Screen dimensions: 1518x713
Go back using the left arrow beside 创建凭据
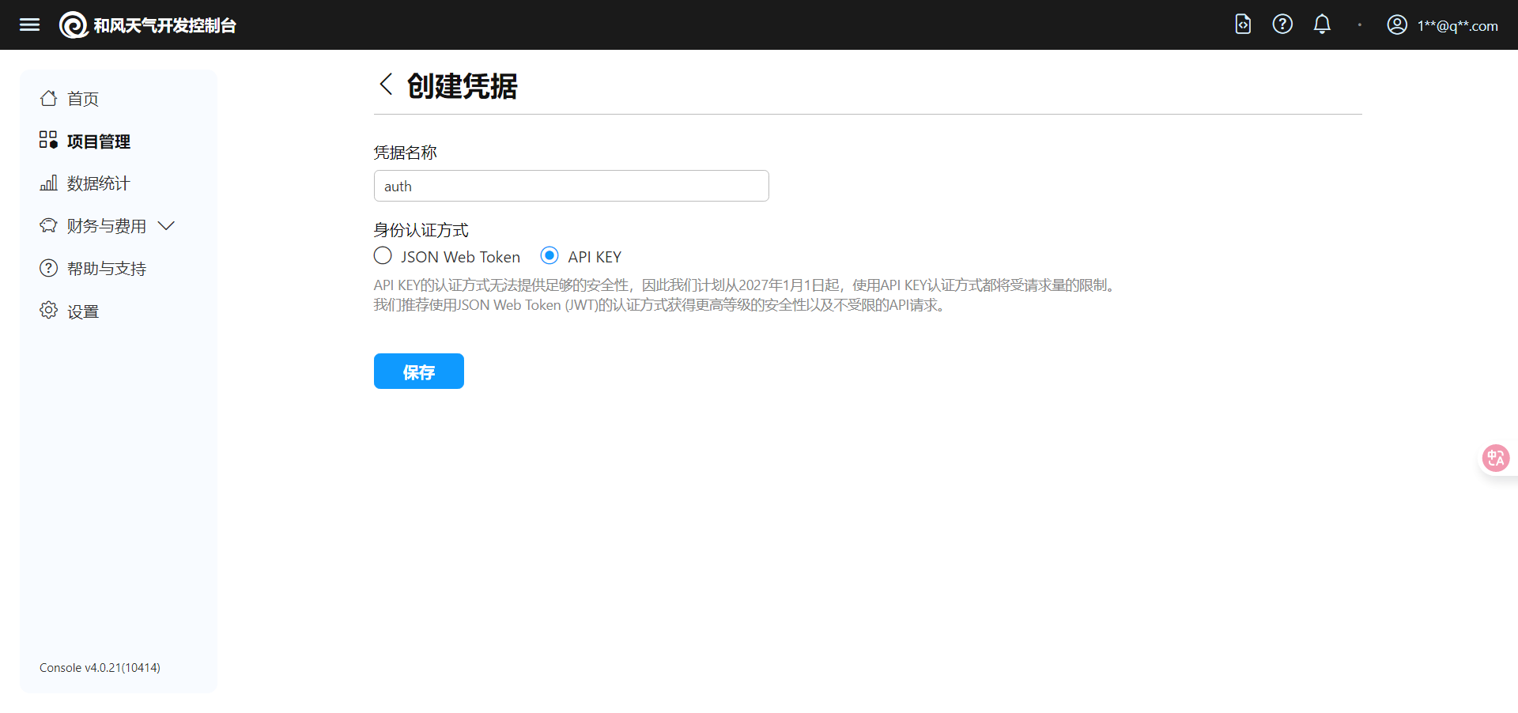[x=386, y=85]
